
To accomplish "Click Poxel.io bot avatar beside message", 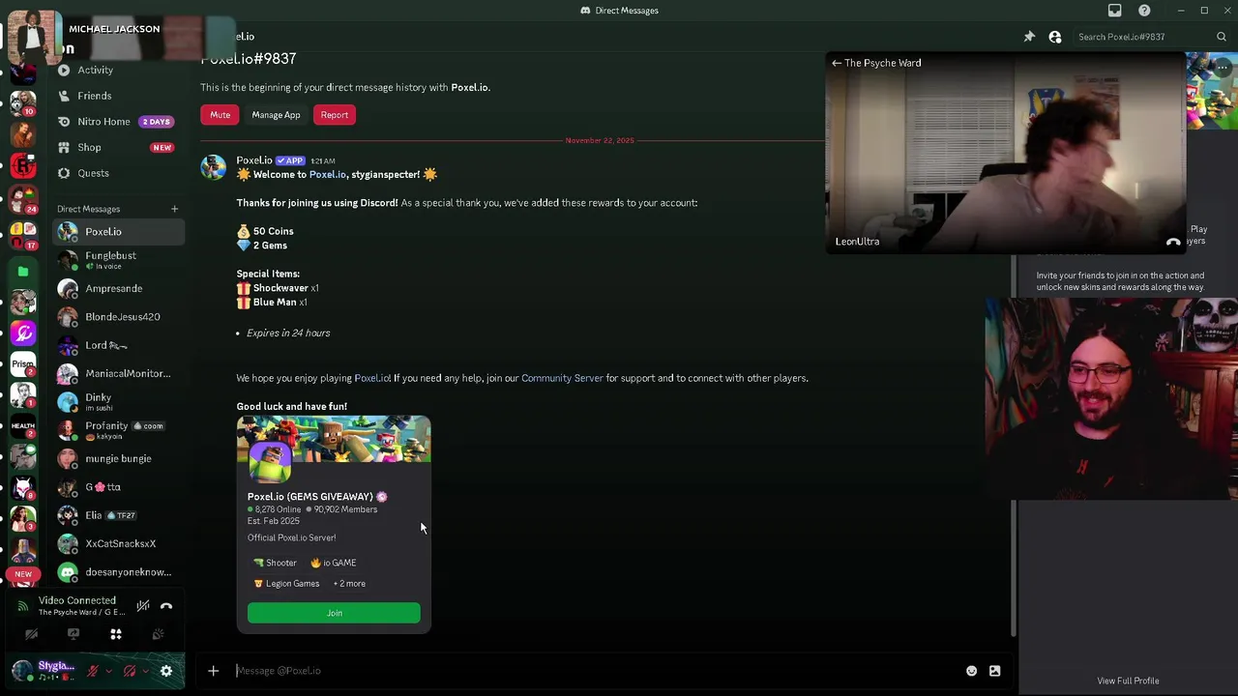I will (213, 166).
